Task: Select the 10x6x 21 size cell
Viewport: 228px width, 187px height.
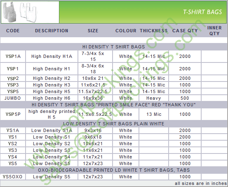Action: (x=93, y=78)
